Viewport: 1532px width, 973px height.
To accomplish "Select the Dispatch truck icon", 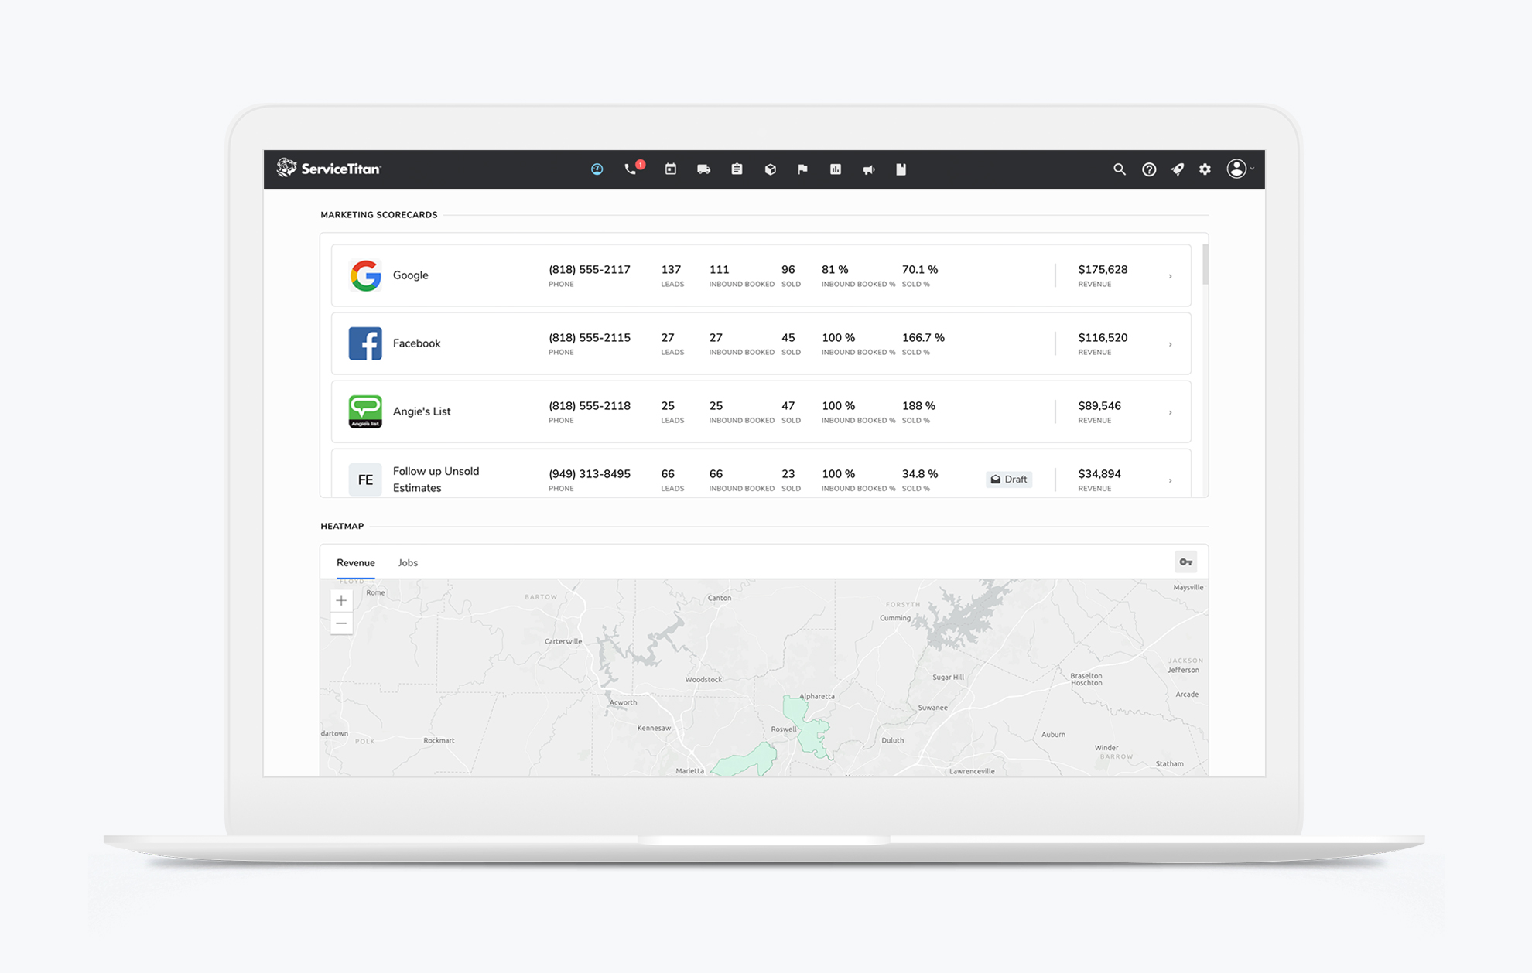I will click(x=703, y=169).
